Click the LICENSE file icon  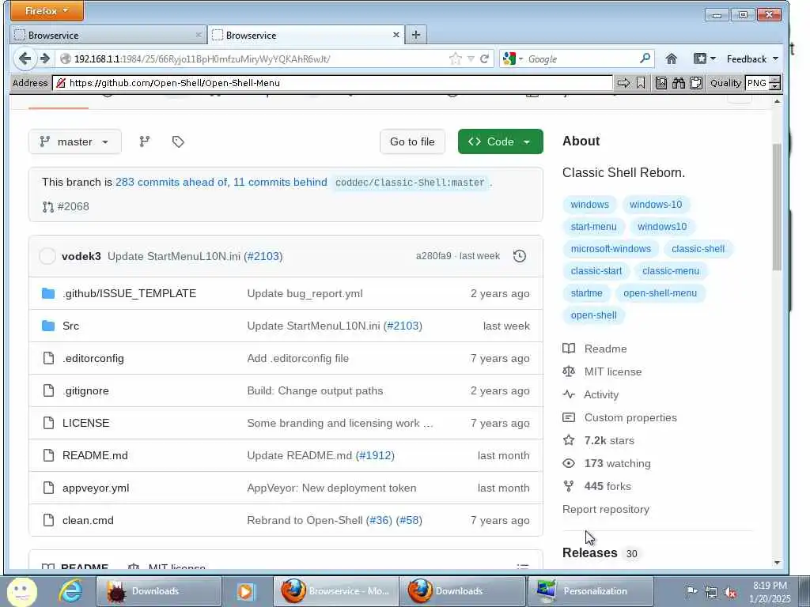coord(48,423)
